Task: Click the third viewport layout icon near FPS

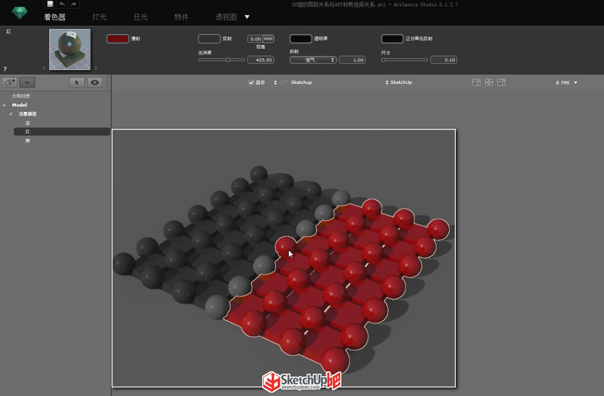Action: click(x=501, y=82)
